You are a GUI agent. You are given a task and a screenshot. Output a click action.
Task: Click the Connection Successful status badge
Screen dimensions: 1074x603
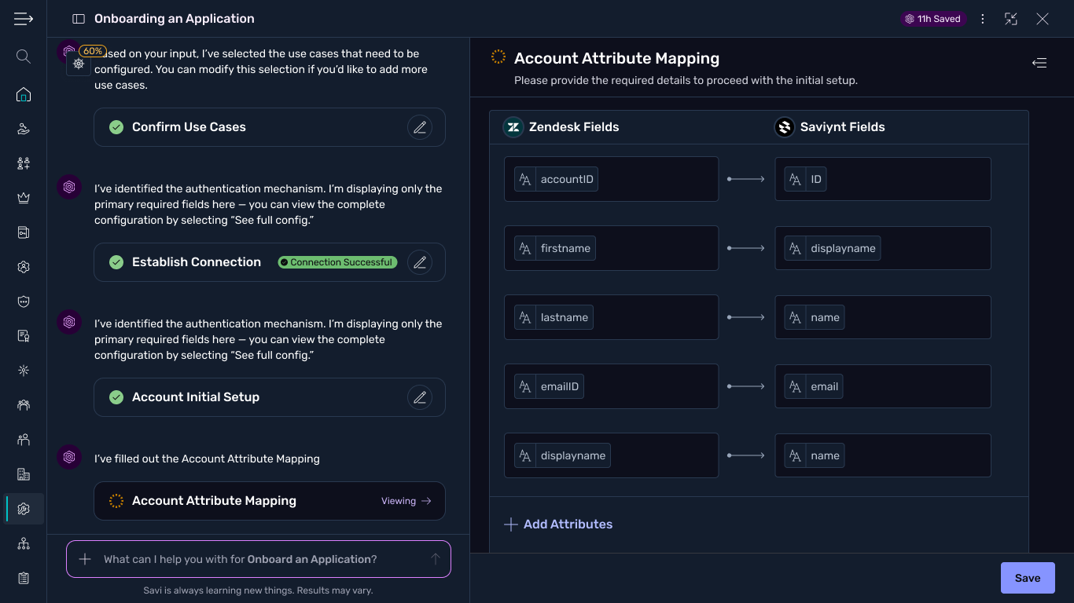point(337,262)
